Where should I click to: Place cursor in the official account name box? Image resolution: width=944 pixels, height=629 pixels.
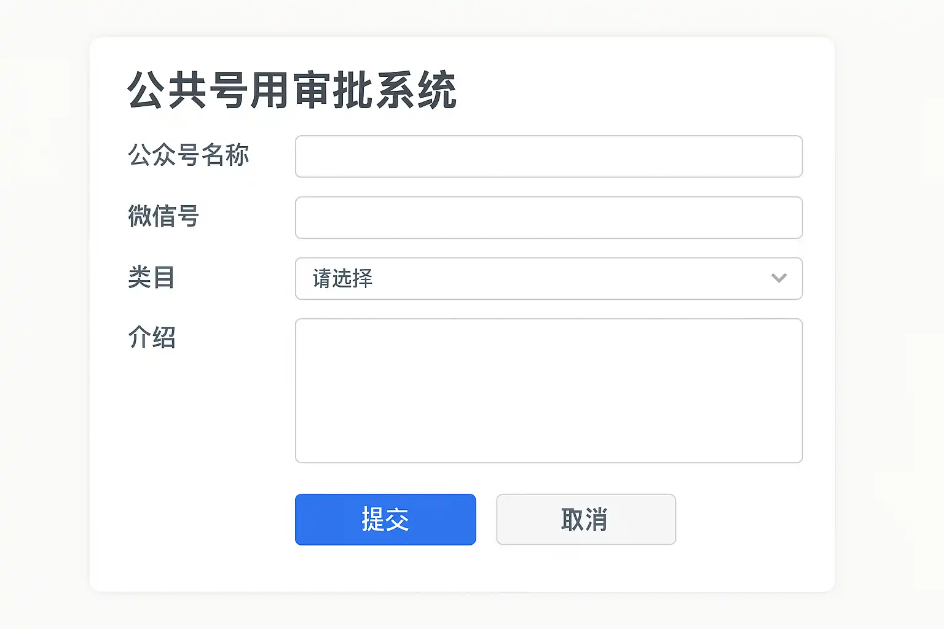click(x=548, y=157)
